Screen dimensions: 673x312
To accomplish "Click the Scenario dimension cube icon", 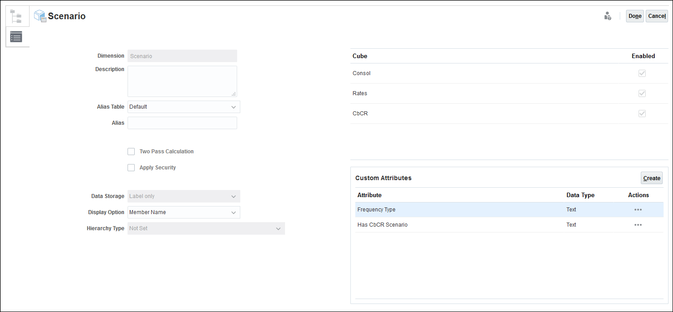I will point(40,17).
